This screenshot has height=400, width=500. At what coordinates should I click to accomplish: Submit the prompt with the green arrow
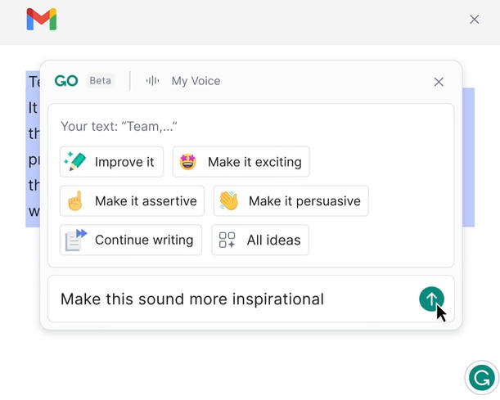tap(431, 299)
